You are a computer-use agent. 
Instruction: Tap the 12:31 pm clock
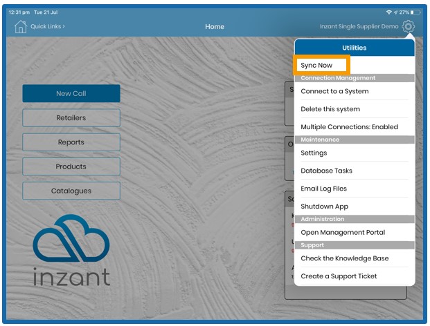coord(19,12)
